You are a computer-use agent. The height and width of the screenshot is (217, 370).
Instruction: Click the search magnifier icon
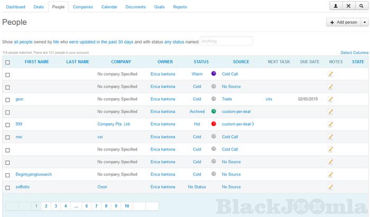362,6
